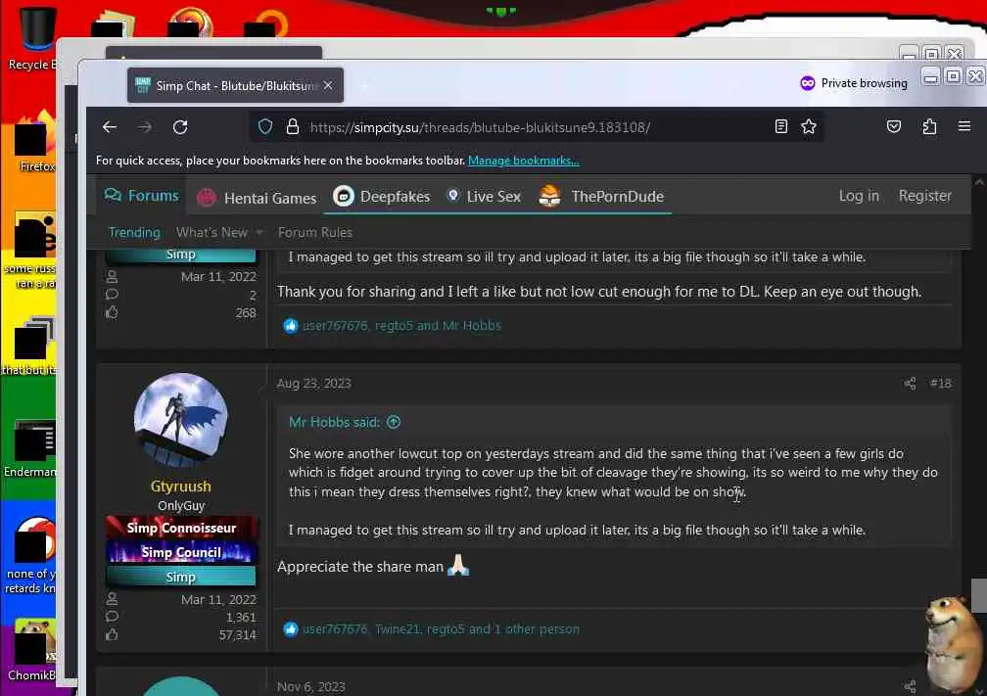The height and width of the screenshot is (696, 987).
Task: Open post number #18 permalink
Action: click(940, 384)
